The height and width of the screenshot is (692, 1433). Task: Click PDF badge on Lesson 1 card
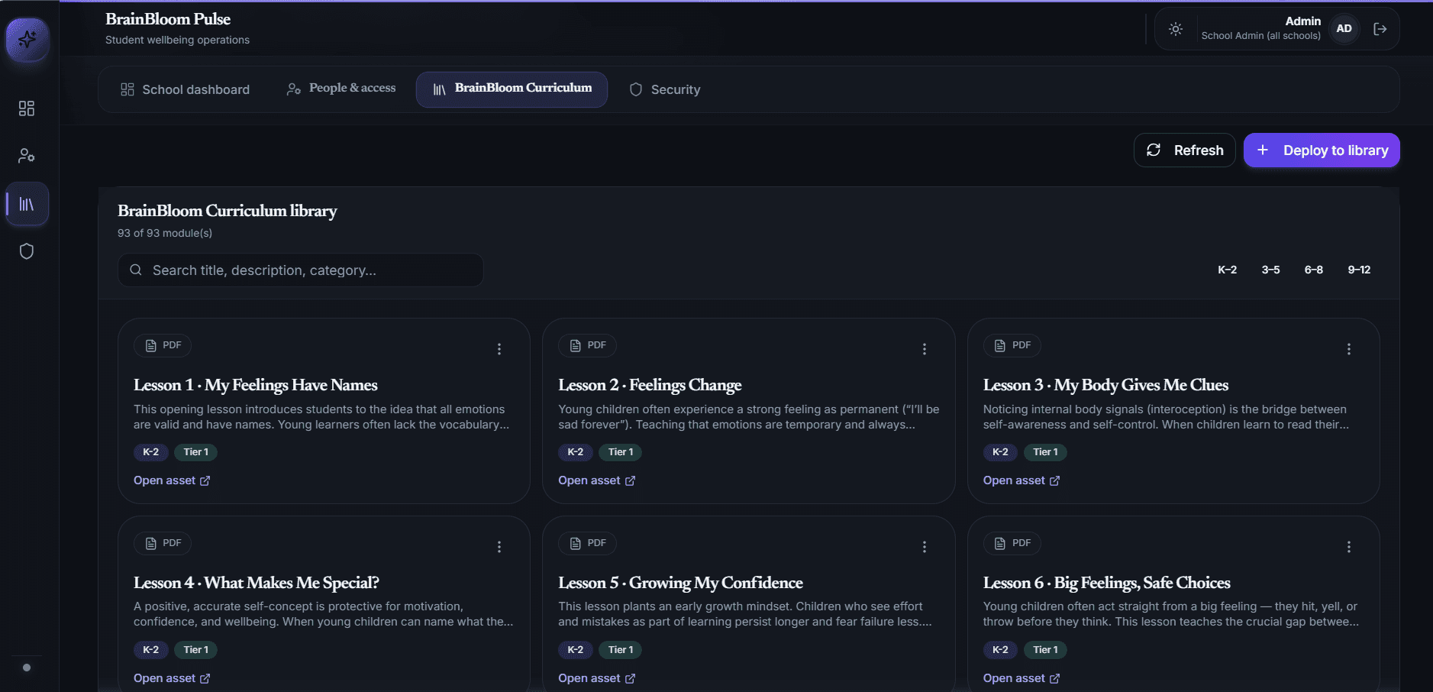(x=163, y=345)
